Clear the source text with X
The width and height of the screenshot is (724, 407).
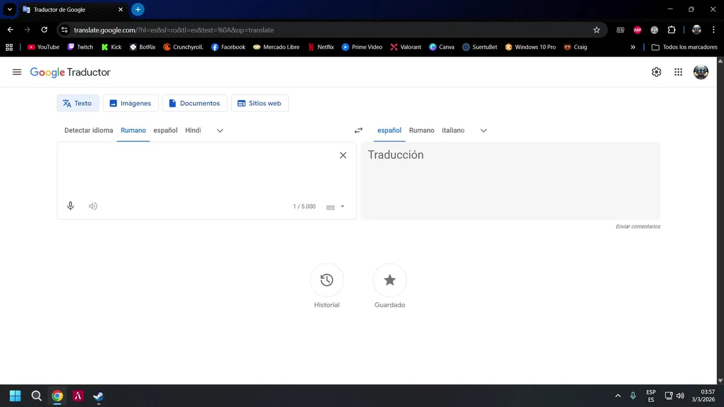343,155
